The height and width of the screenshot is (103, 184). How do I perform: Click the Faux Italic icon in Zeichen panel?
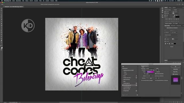point(168,19)
